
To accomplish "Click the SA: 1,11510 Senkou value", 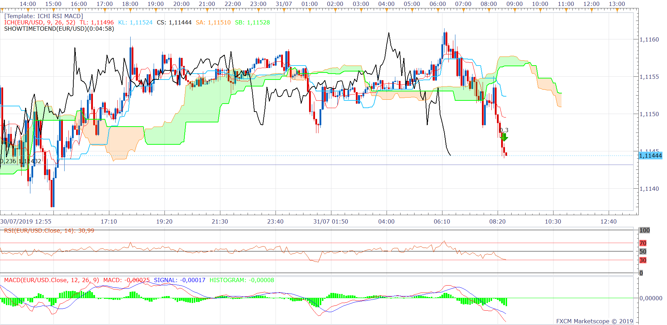I will (x=213, y=22).
